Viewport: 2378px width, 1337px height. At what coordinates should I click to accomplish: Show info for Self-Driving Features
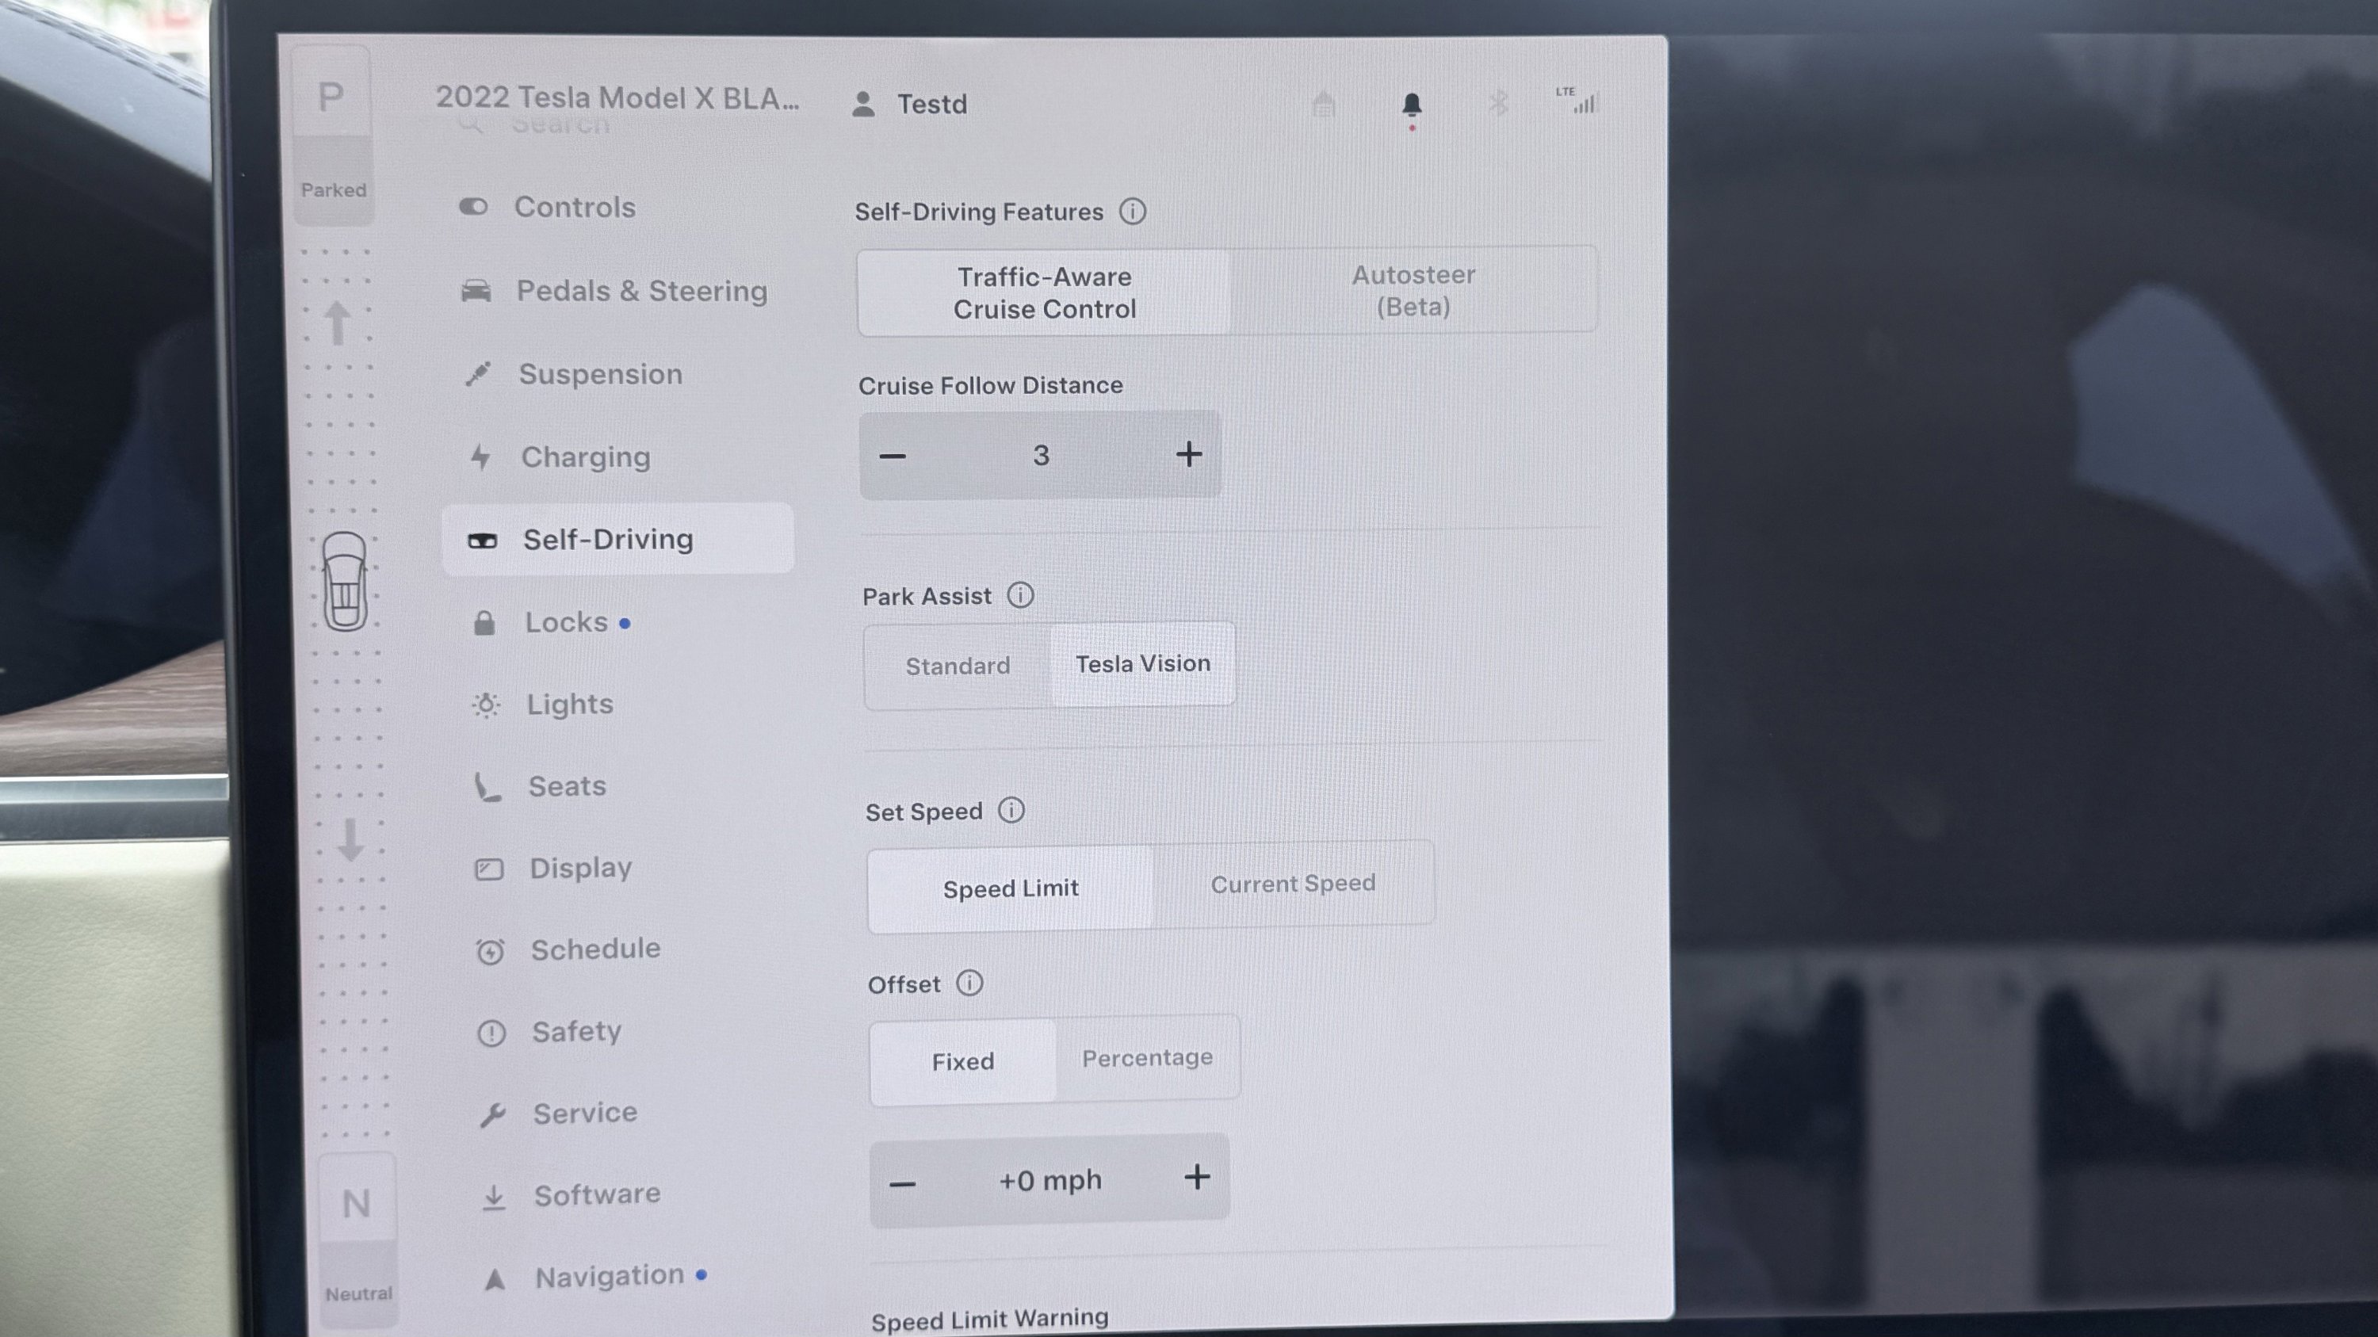(x=1133, y=212)
